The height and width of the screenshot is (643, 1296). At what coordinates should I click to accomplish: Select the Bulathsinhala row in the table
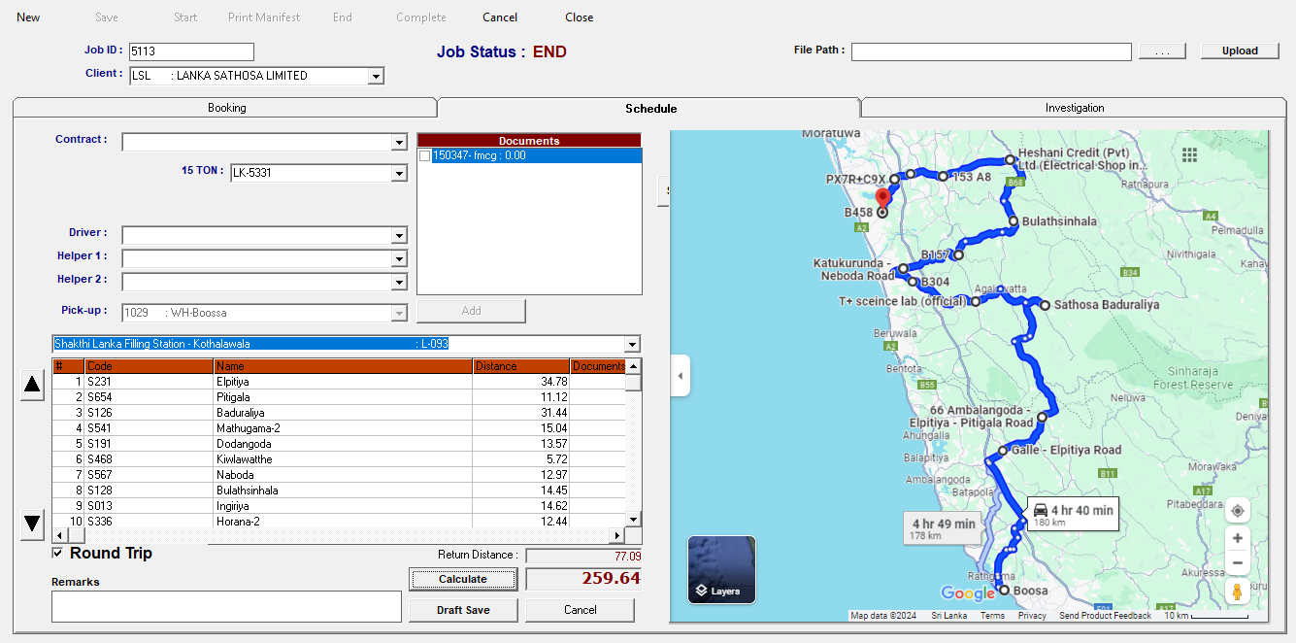click(339, 491)
